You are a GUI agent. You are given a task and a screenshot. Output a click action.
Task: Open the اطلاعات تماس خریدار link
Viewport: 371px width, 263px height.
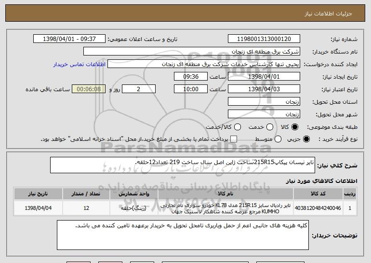[x=79, y=64]
